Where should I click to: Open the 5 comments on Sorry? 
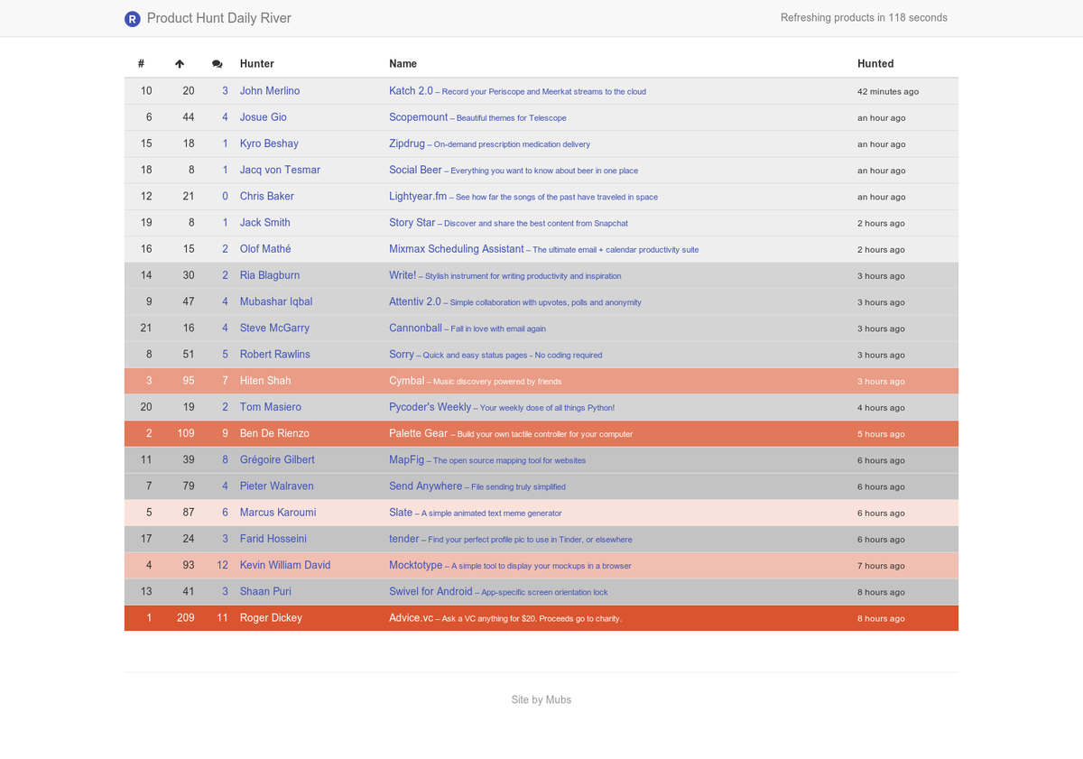click(226, 354)
